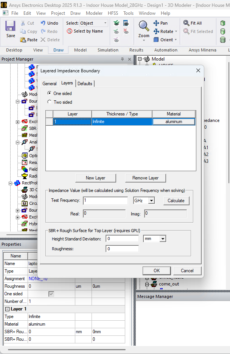Open the General tab in dialog
The width and height of the screenshot is (230, 354).
tap(50, 84)
